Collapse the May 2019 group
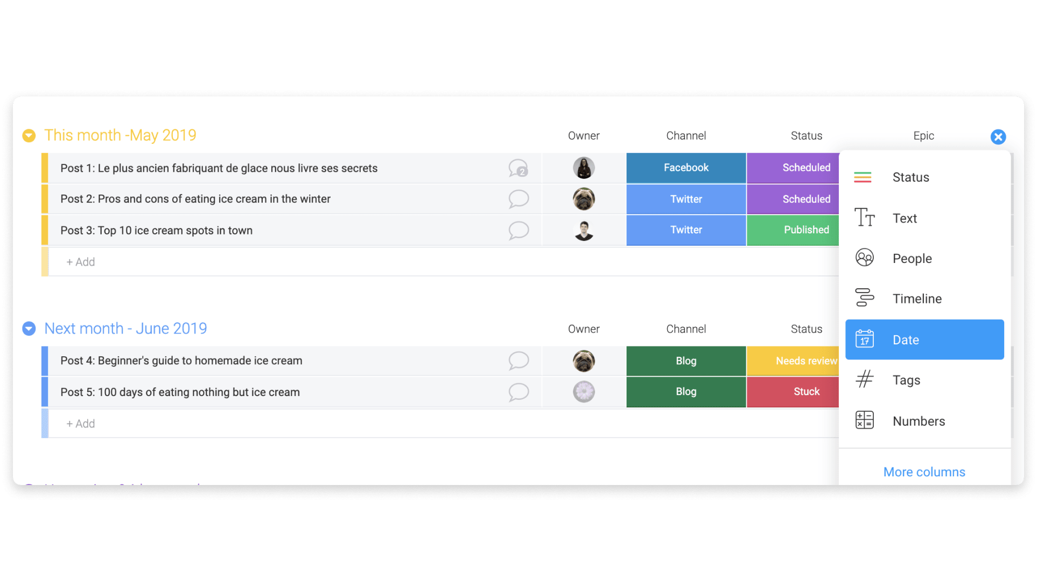The image size is (1037, 582). [x=29, y=136]
